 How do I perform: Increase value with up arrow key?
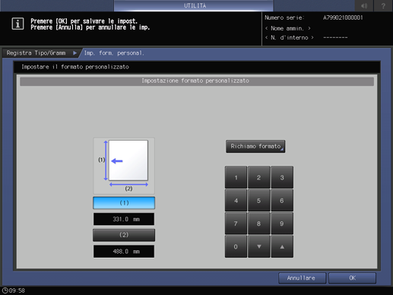point(282,246)
